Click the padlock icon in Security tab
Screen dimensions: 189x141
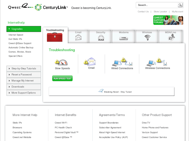click(101, 38)
